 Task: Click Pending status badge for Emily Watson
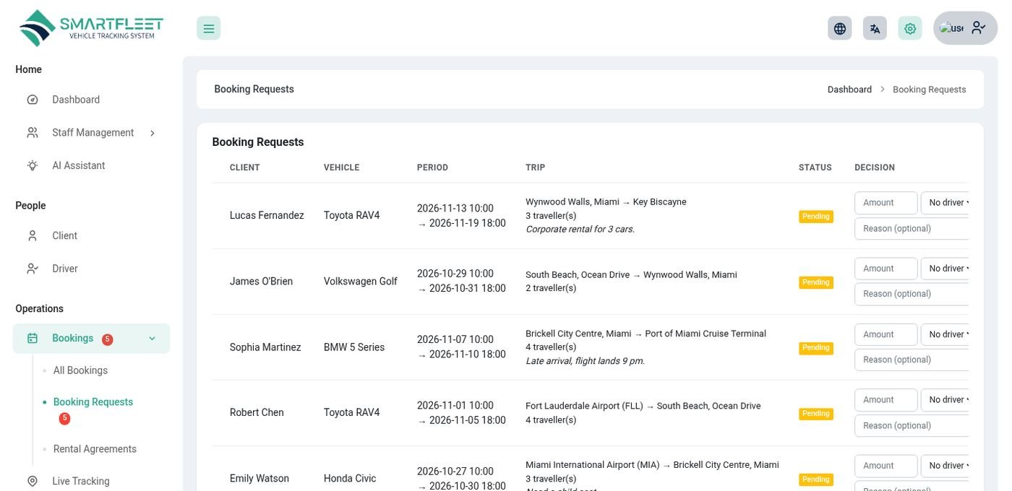pyautogui.click(x=816, y=479)
